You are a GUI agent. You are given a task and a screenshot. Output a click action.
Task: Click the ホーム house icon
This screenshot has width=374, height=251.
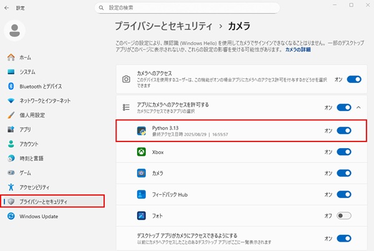(11, 57)
